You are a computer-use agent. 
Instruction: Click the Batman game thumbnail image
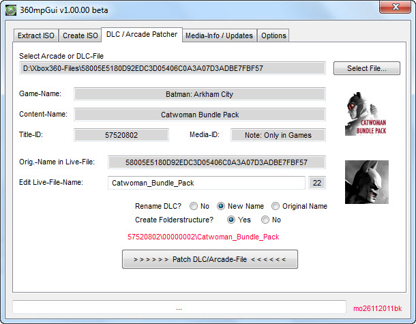click(x=366, y=181)
